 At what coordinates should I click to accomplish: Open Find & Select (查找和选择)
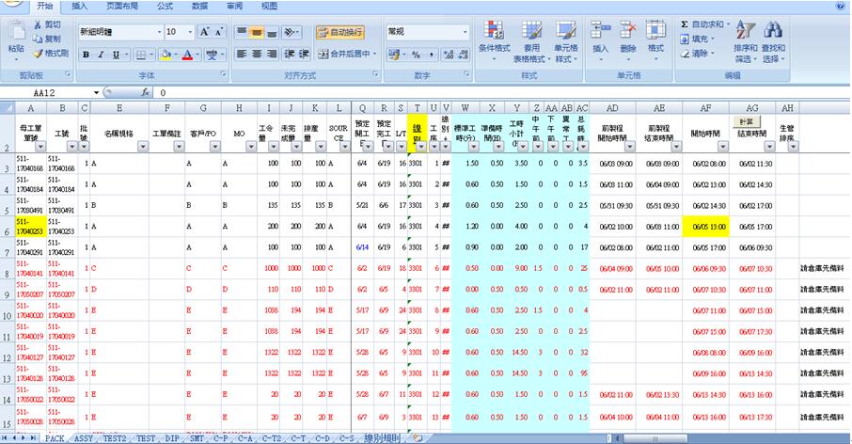pyautogui.click(x=773, y=41)
